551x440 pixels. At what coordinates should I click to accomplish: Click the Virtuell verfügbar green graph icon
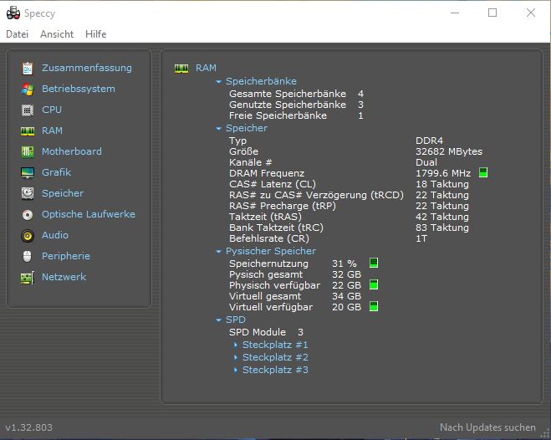[x=374, y=306]
